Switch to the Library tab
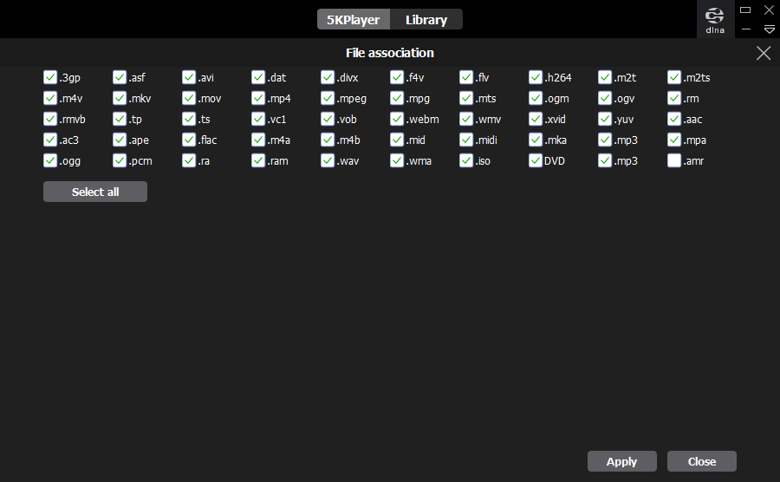 click(426, 19)
